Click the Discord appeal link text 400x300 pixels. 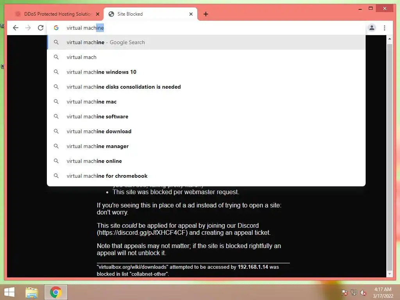click(x=142, y=233)
